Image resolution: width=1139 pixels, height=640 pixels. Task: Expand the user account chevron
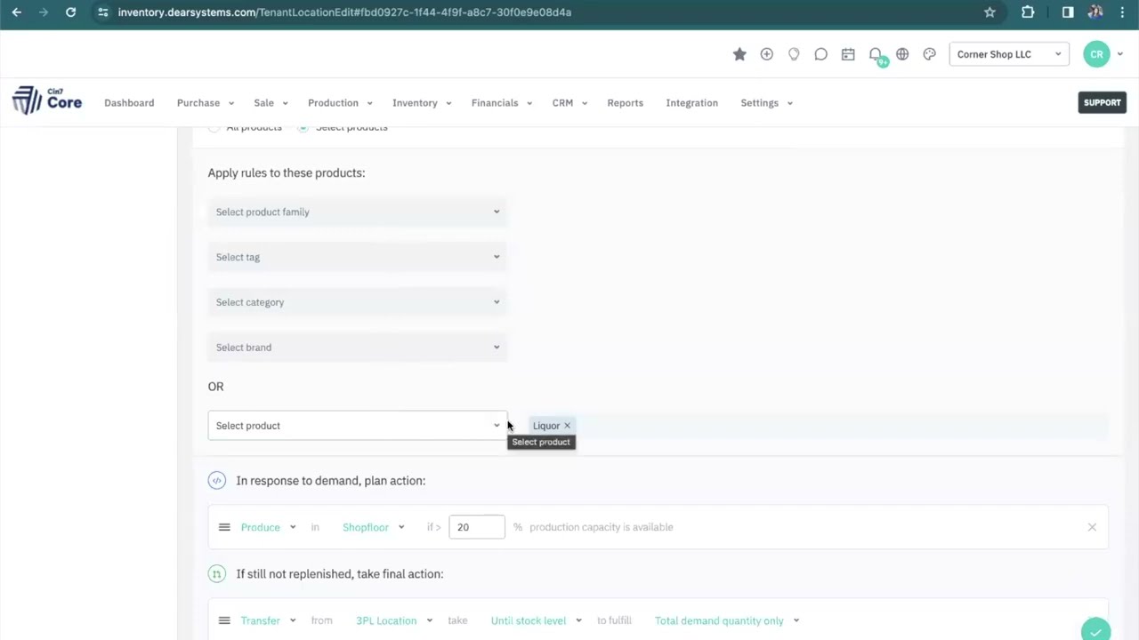(1119, 55)
